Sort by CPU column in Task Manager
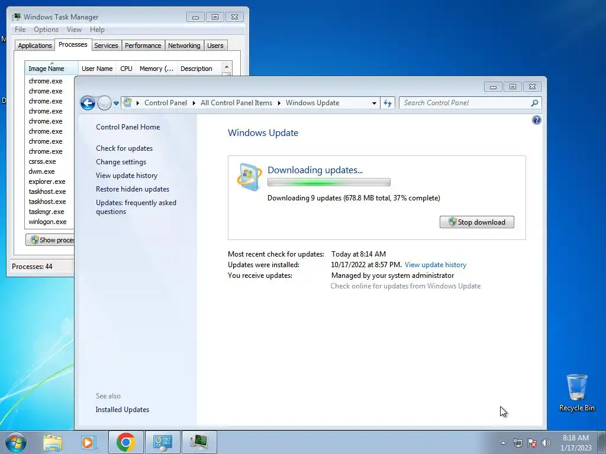606x454 pixels. click(x=126, y=69)
